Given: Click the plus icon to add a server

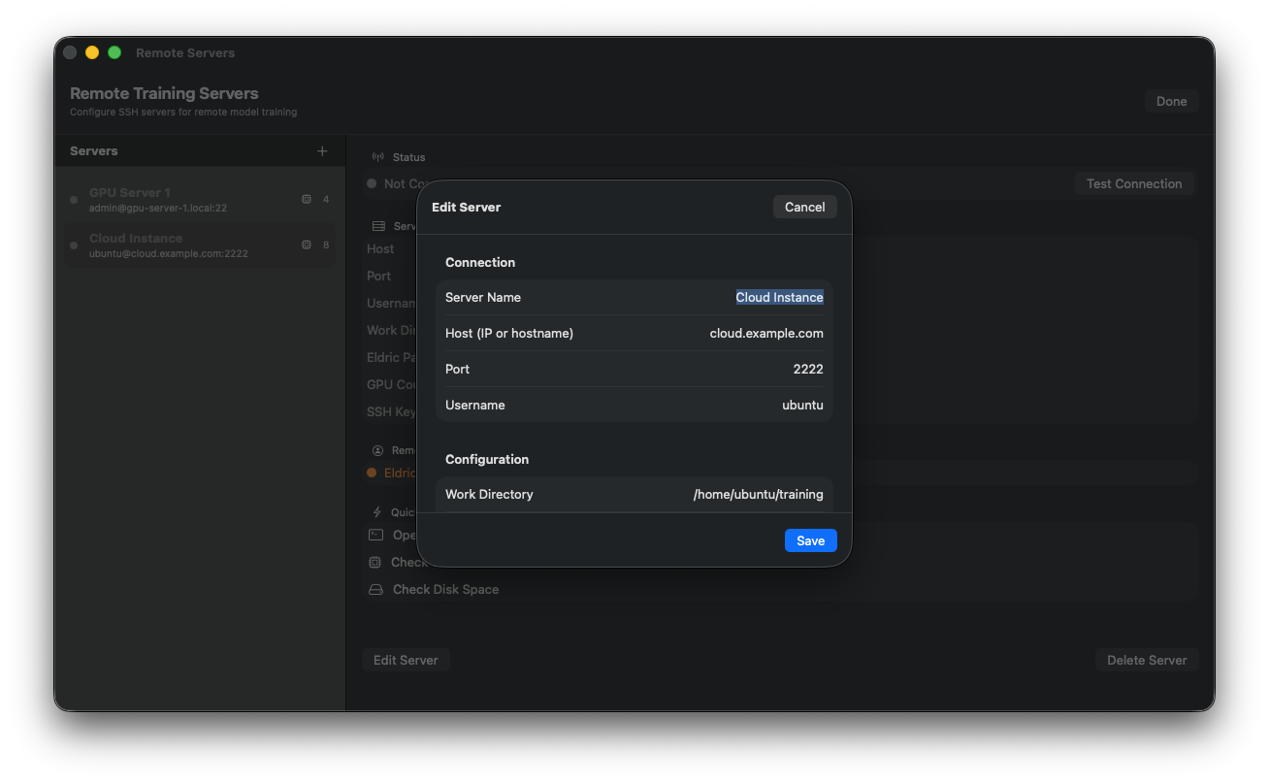Looking at the screenshot, I should click(322, 151).
